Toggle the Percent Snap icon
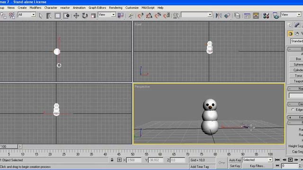This screenshot has width=303, height=170. pyautogui.click(x=158, y=16)
